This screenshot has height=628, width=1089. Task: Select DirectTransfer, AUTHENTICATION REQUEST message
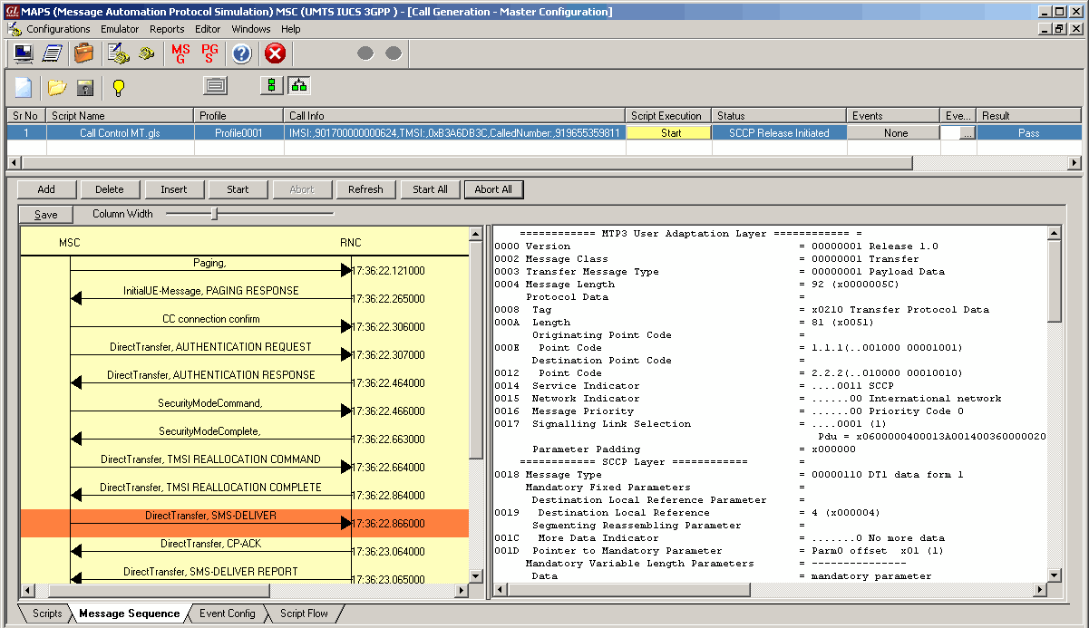210,347
